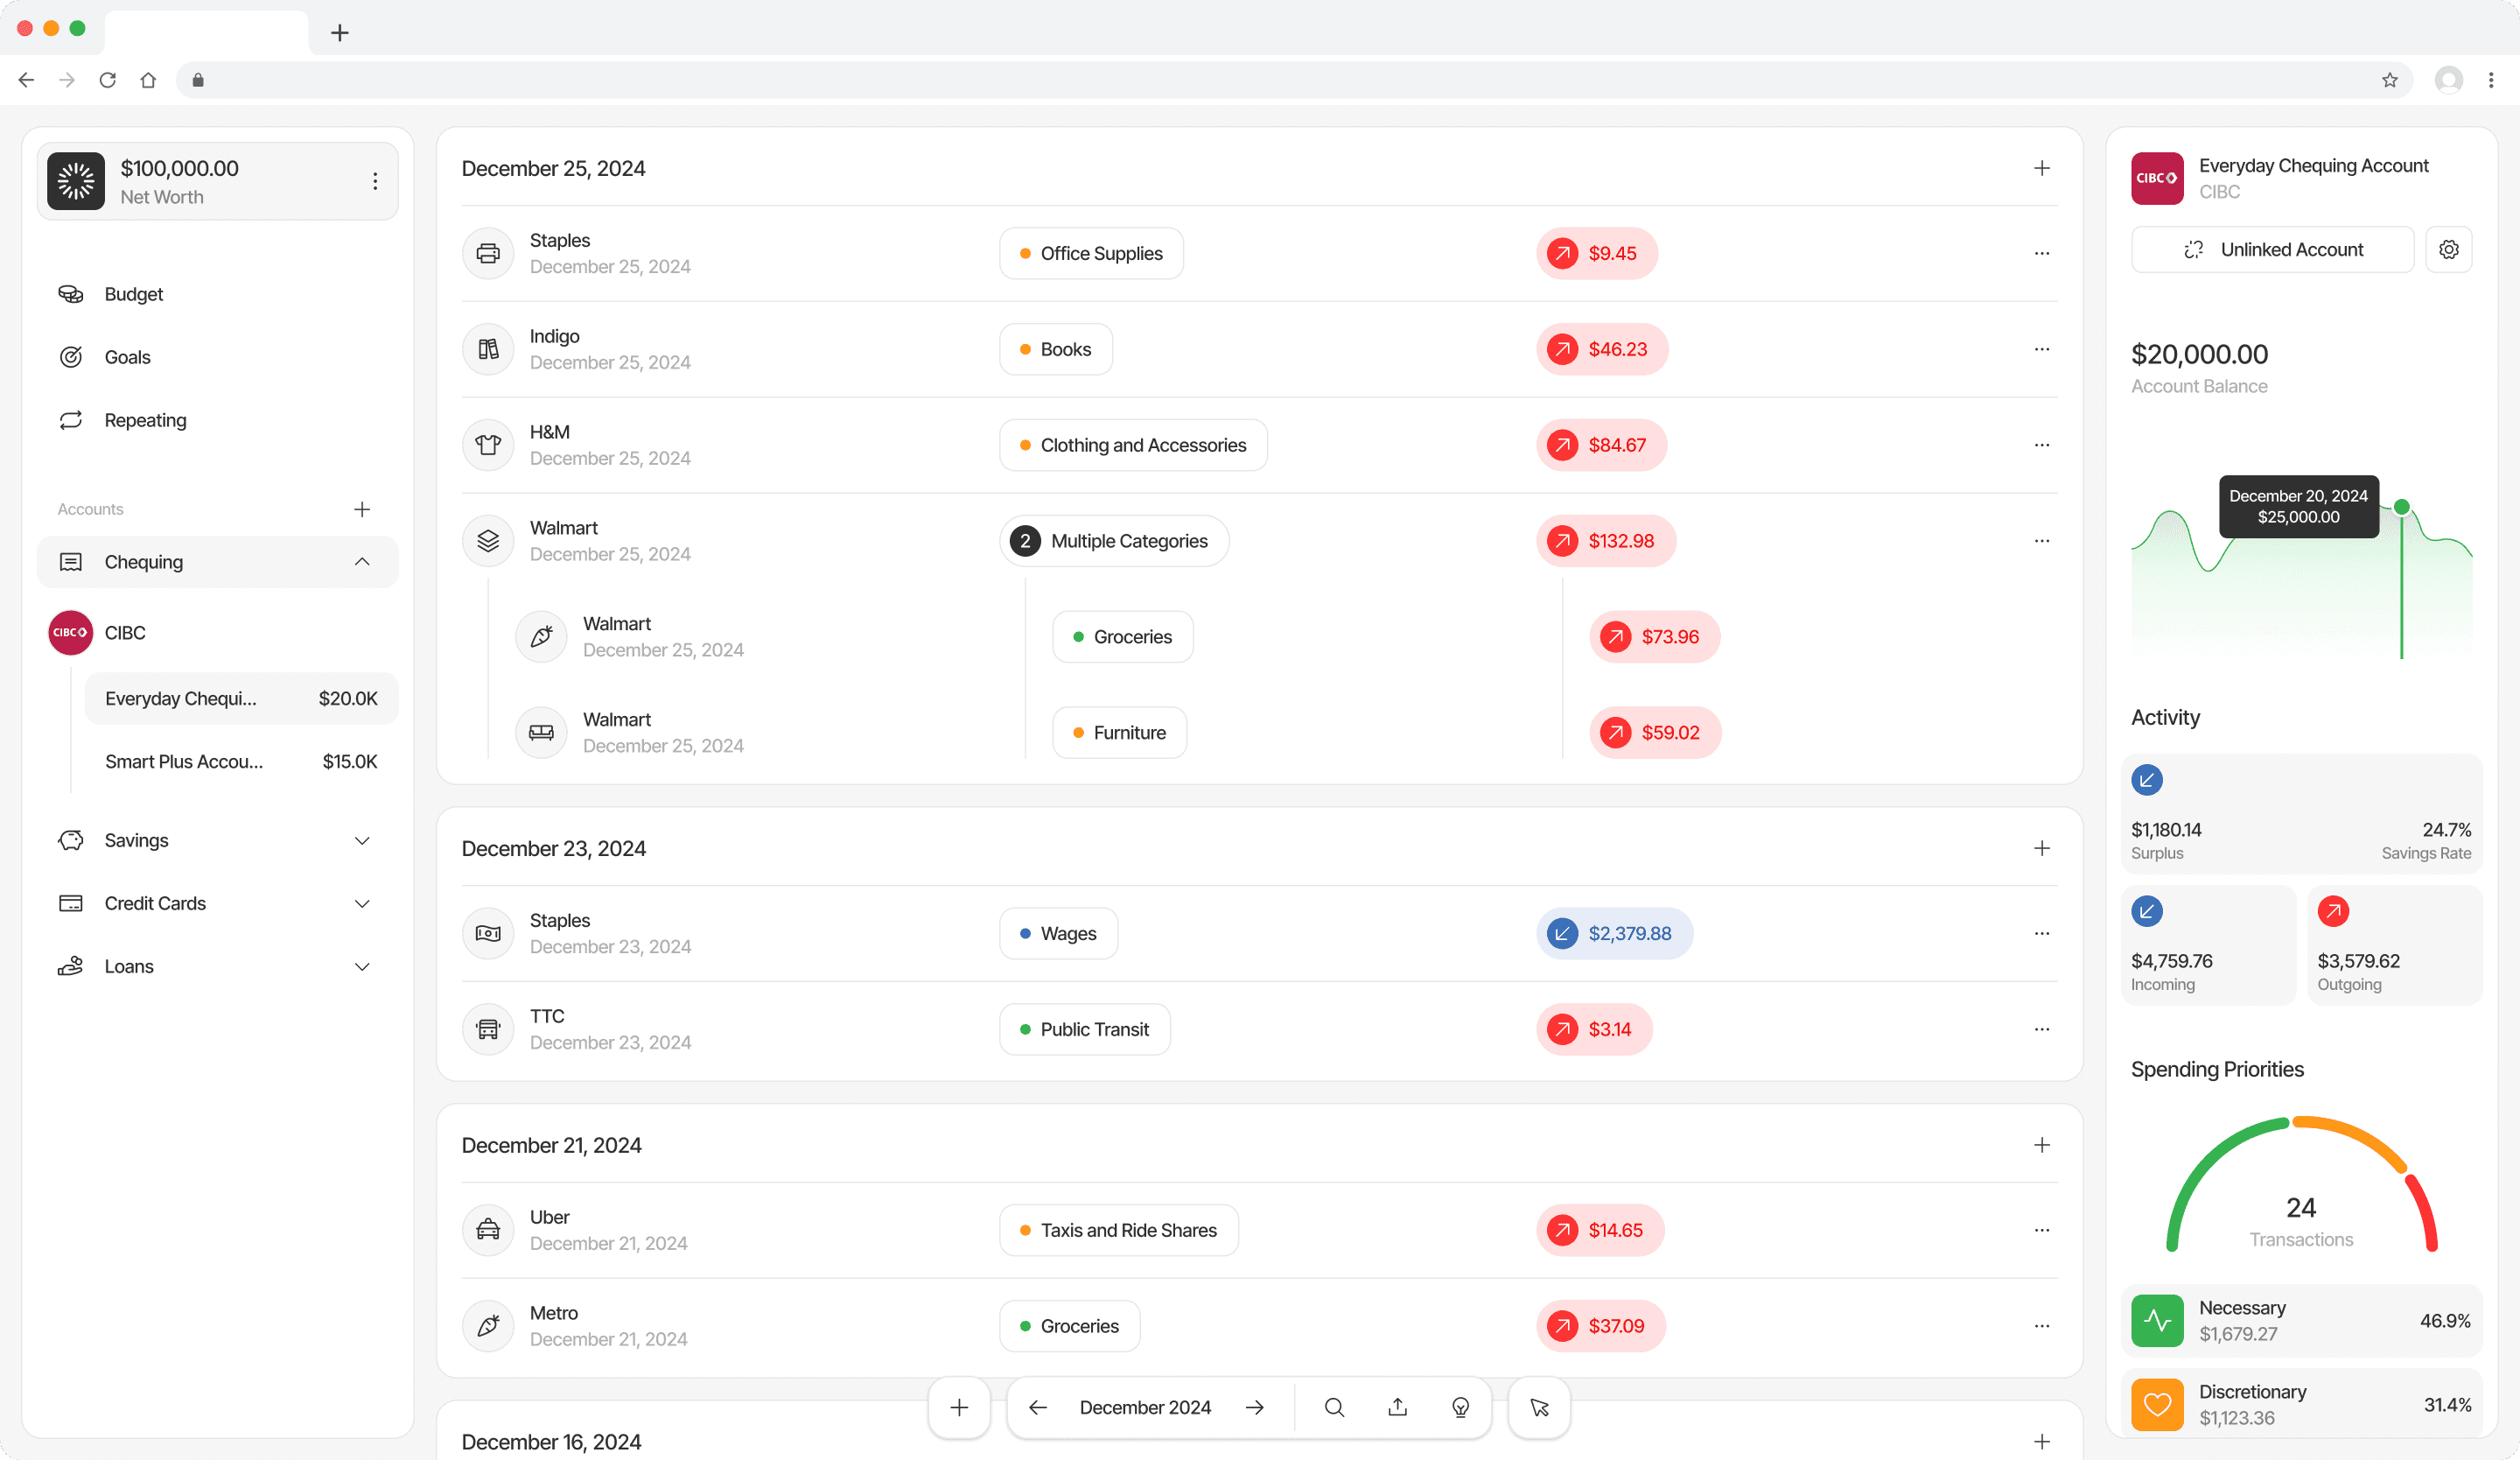Click the export share icon in bottom toolbar

[1397, 1407]
